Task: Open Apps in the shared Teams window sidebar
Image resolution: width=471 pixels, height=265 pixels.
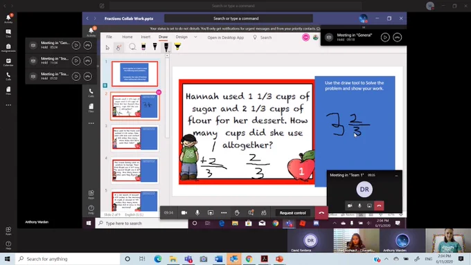Action: click(x=91, y=194)
